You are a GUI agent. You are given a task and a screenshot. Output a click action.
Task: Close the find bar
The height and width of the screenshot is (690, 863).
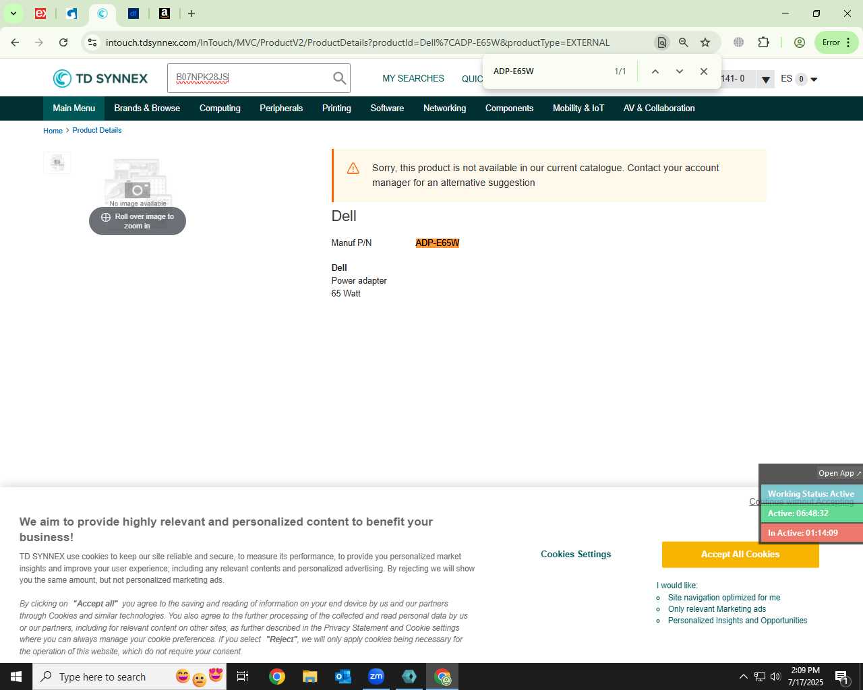(x=704, y=71)
